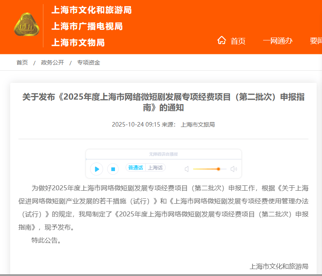Open 政务公开 breadcrumb link
The width and height of the screenshot is (322, 276).
tap(52, 62)
